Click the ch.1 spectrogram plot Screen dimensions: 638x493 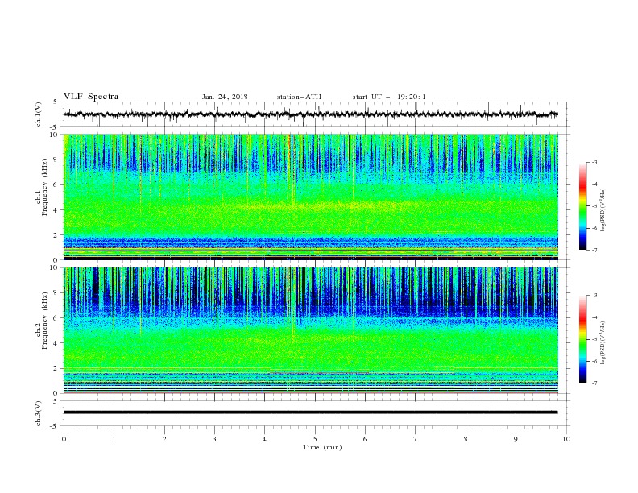coord(310,197)
